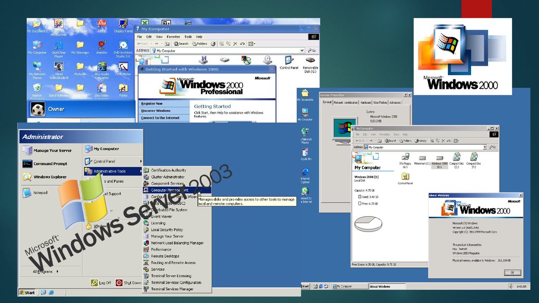
Task: Expand Control Panel submenu in Start menu
Action: (113, 161)
